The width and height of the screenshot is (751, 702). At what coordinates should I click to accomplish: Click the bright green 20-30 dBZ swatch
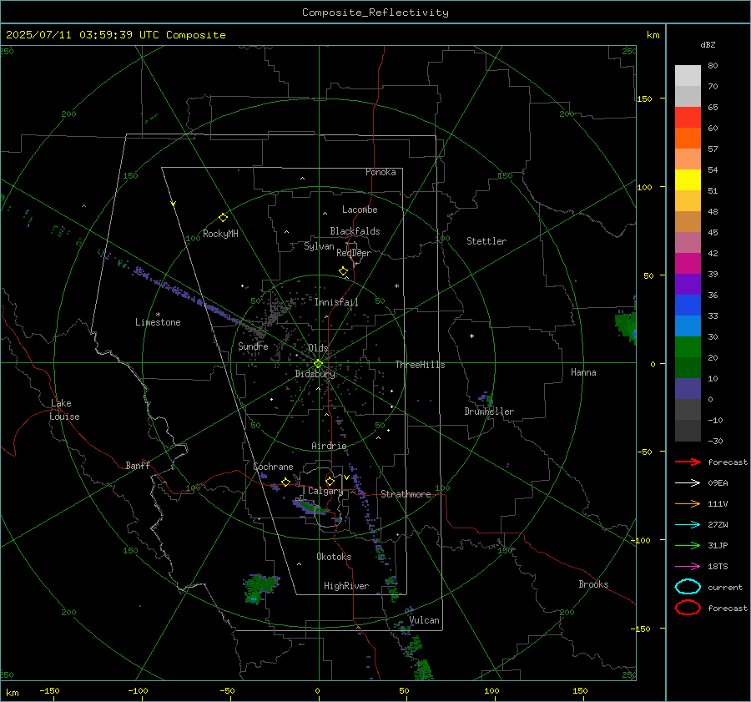coord(688,347)
